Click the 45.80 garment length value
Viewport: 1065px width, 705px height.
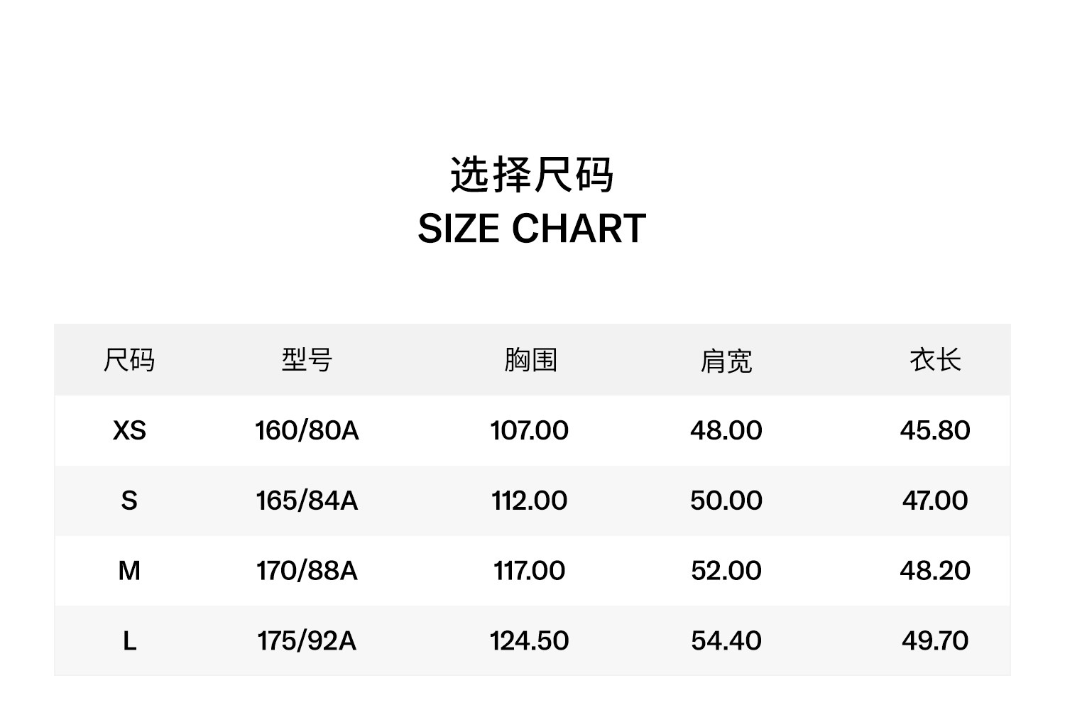[x=935, y=430]
